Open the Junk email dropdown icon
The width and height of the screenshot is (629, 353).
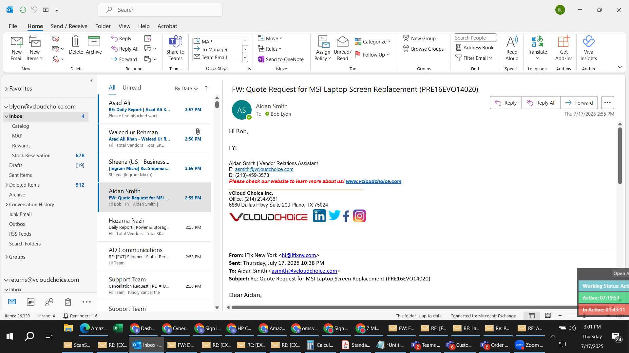point(58,59)
